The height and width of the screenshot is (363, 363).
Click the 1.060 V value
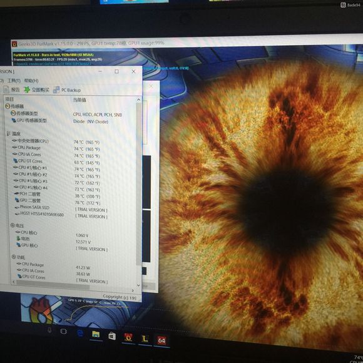82,235
